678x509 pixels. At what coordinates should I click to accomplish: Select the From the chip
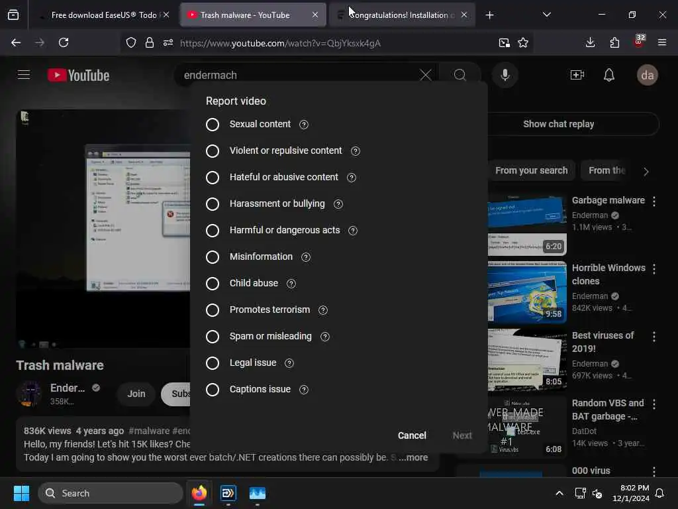point(606,170)
